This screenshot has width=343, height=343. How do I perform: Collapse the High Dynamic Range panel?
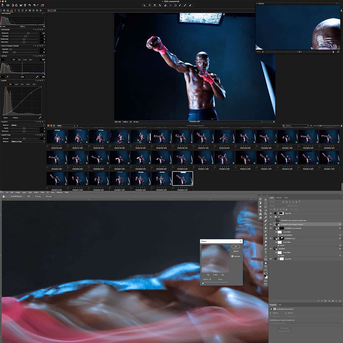[1, 46]
